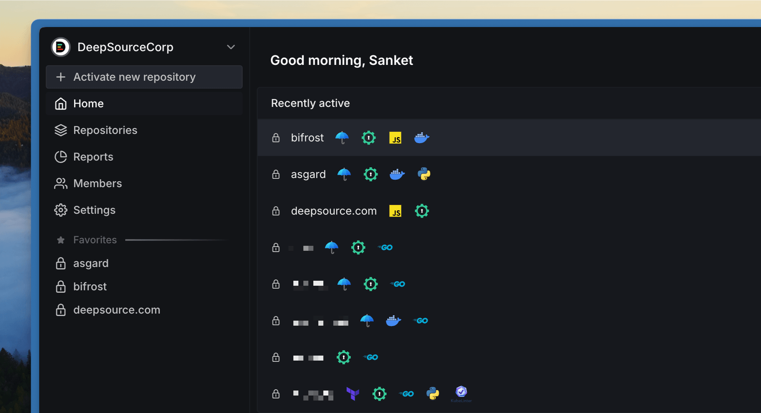Click the Favorites section label
Screen dimensions: 761x413
point(95,240)
